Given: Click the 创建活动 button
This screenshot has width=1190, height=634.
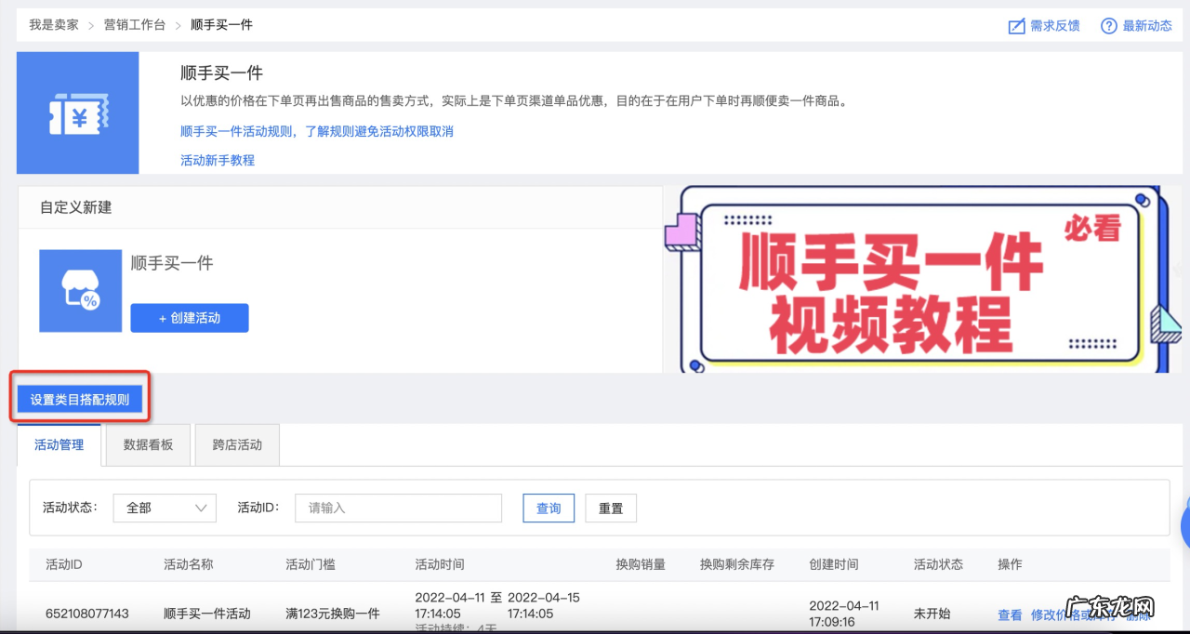Looking at the screenshot, I should [189, 317].
